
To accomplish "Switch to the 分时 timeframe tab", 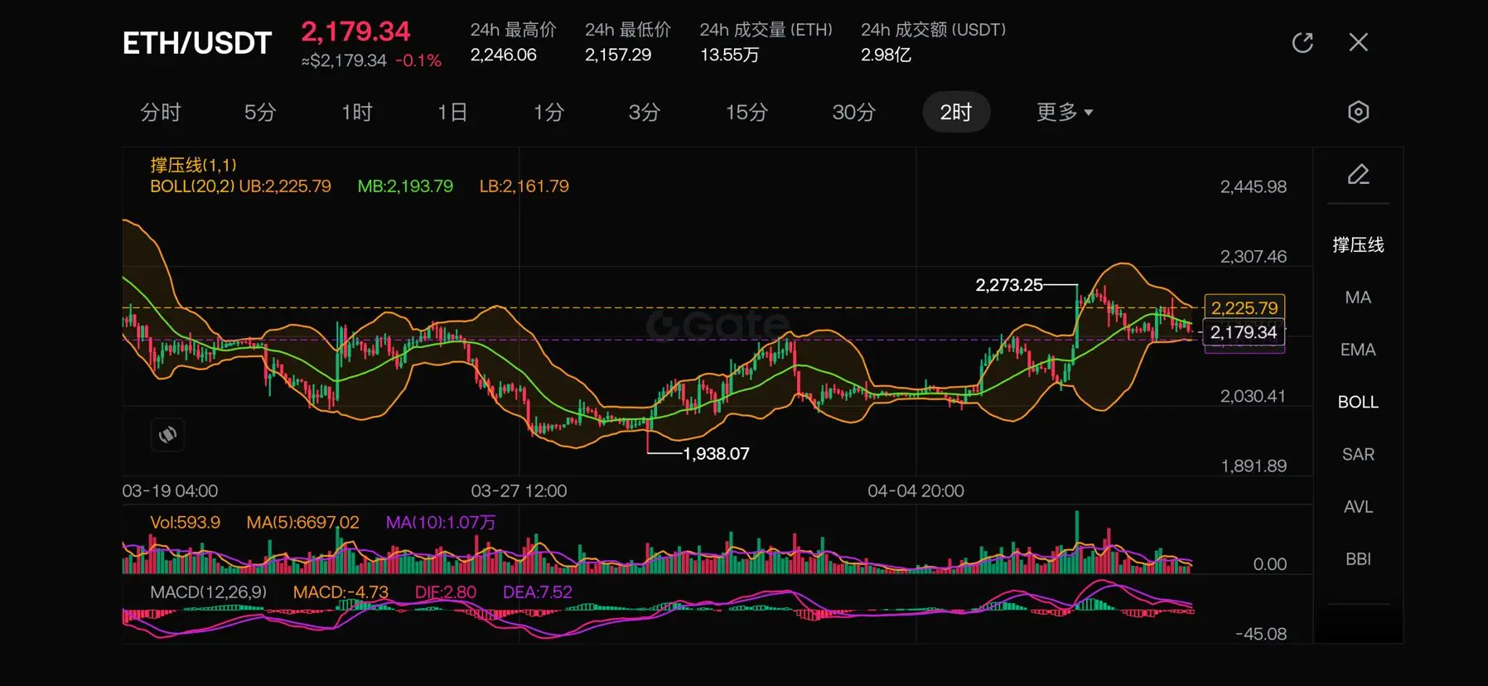I will [x=161, y=112].
